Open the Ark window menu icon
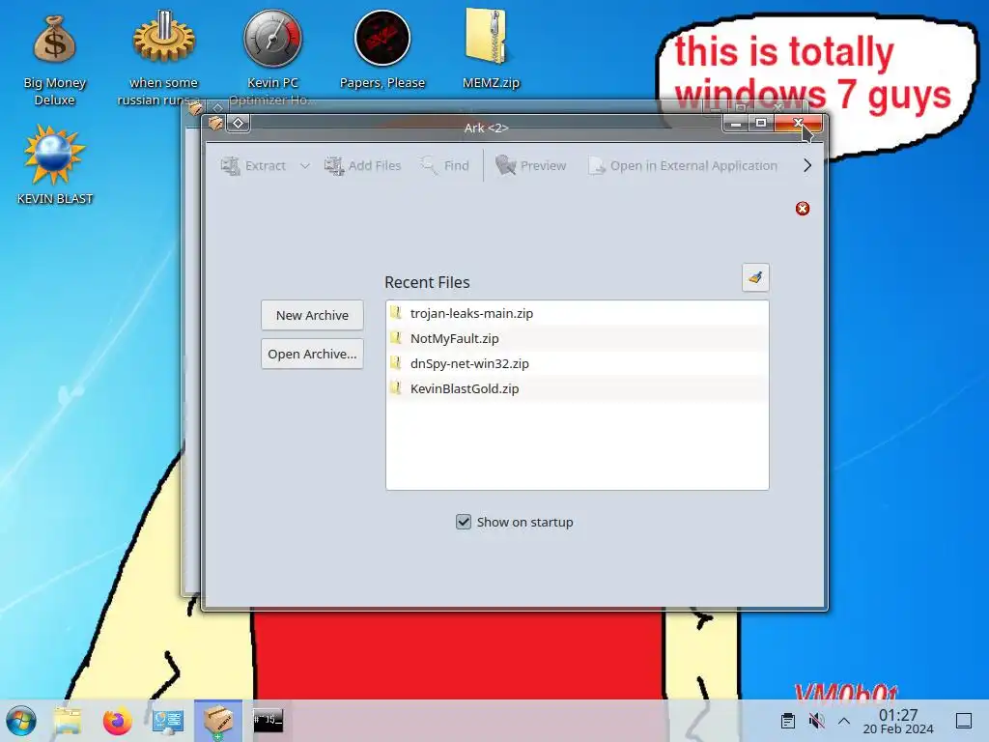 [x=215, y=123]
